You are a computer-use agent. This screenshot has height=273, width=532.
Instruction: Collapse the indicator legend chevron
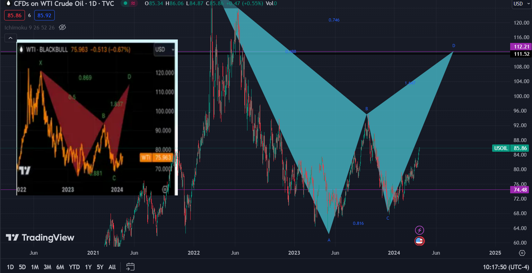click(x=10, y=38)
